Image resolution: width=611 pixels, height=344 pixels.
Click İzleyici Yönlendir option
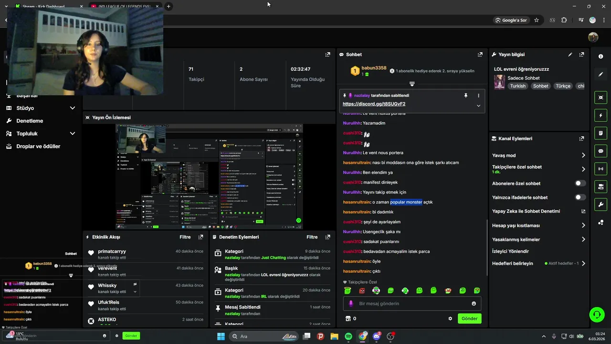[x=510, y=251]
